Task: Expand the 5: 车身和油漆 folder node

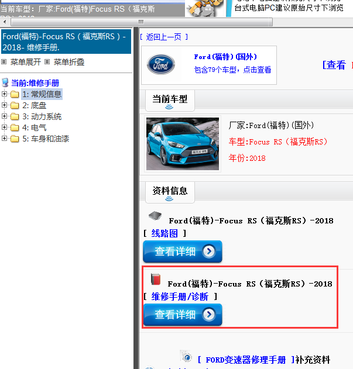Action: point(4,138)
